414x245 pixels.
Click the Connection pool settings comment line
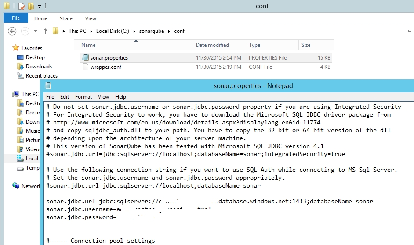(x=101, y=241)
